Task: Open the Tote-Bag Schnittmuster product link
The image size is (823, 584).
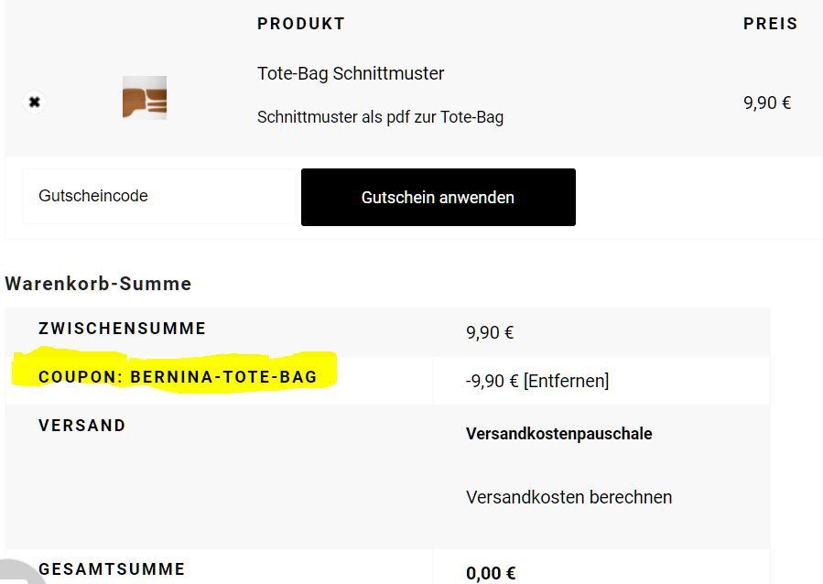Action: 351,73
